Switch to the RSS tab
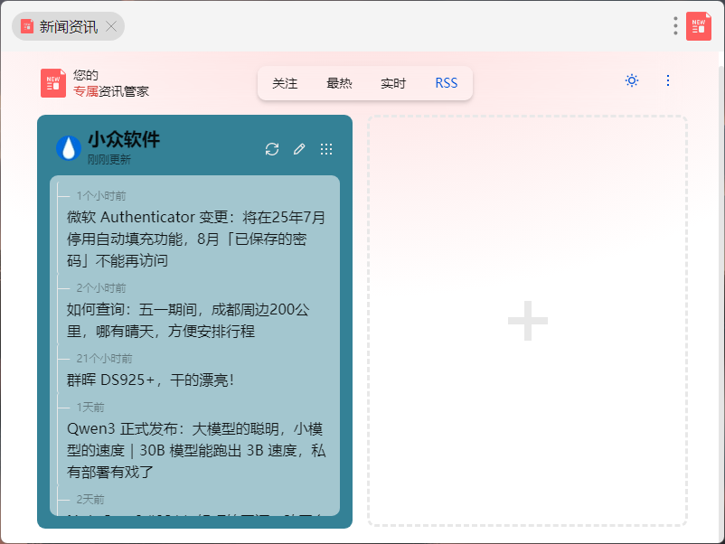 pos(447,83)
